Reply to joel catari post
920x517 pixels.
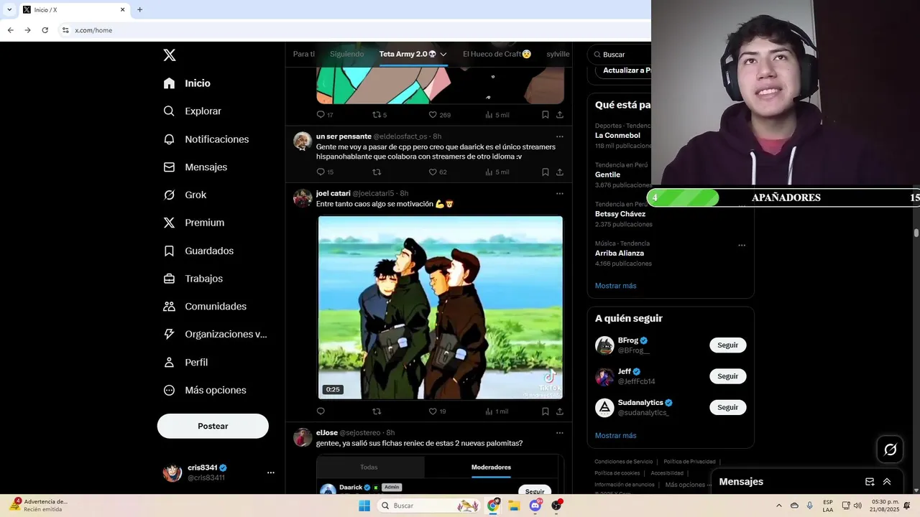click(321, 411)
